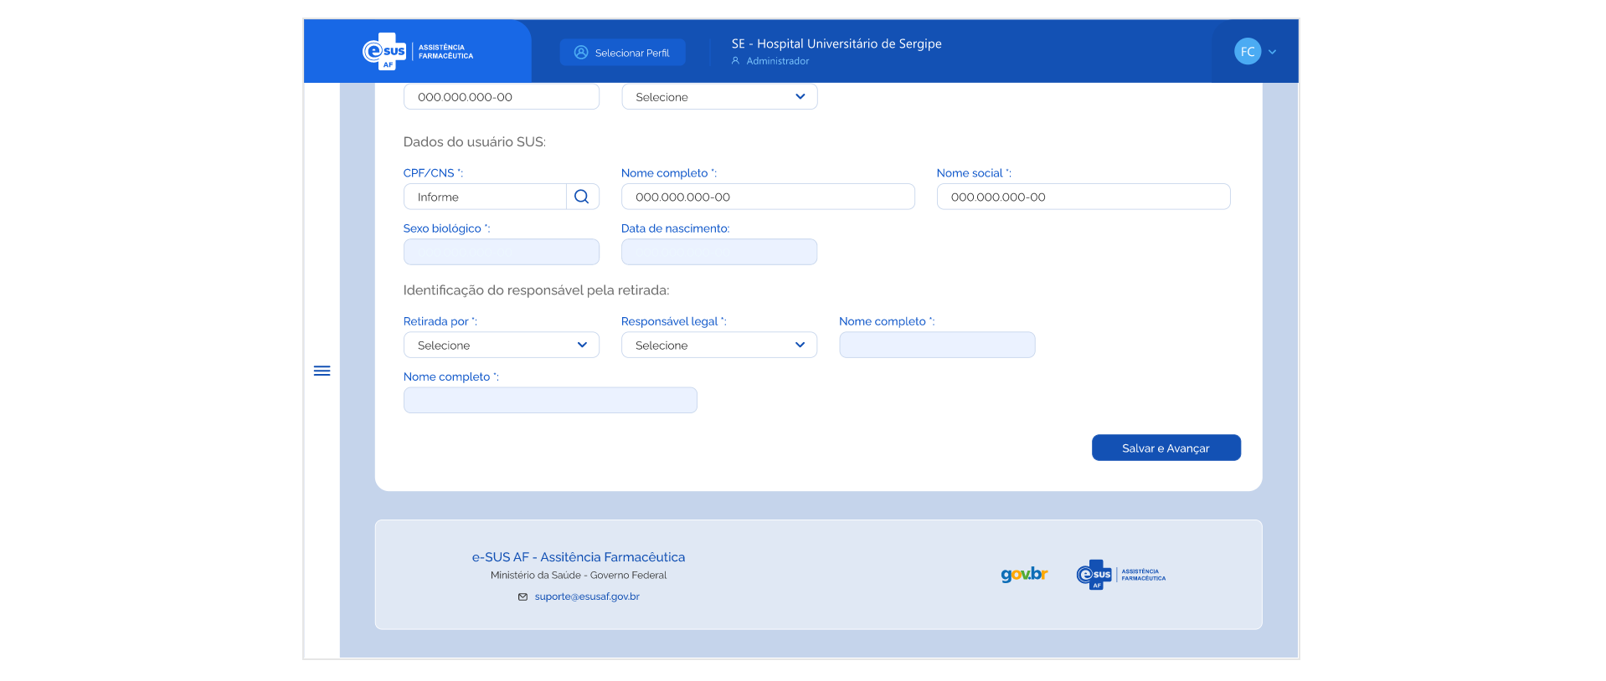This screenshot has height=681, width=1606.
Task: Click the e-SUS AF footer logo
Action: 1120,575
